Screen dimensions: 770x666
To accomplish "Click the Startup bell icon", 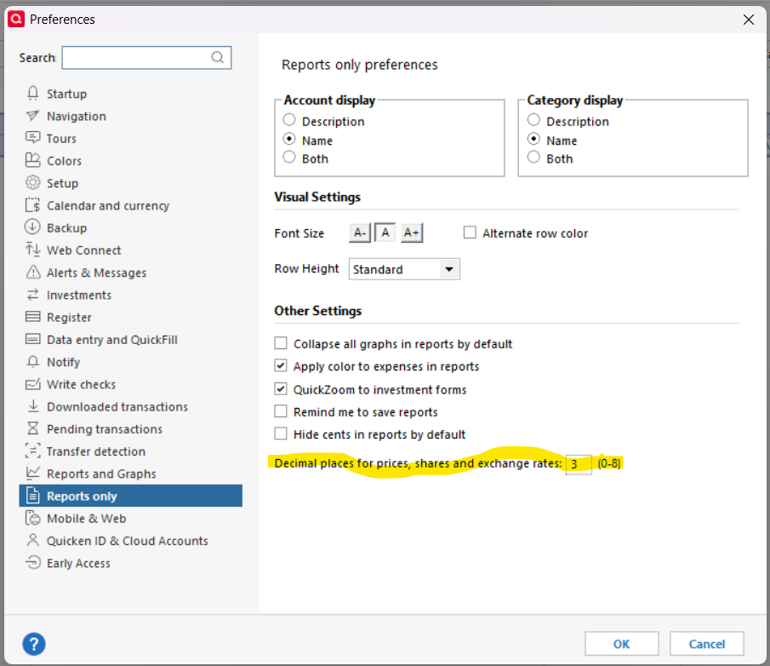I will click(32, 93).
